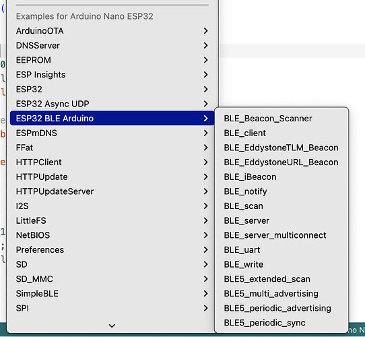Image resolution: width=365 pixels, height=337 pixels.
Task: Expand the chevron beside ArduinoOTA
Action: coord(205,31)
